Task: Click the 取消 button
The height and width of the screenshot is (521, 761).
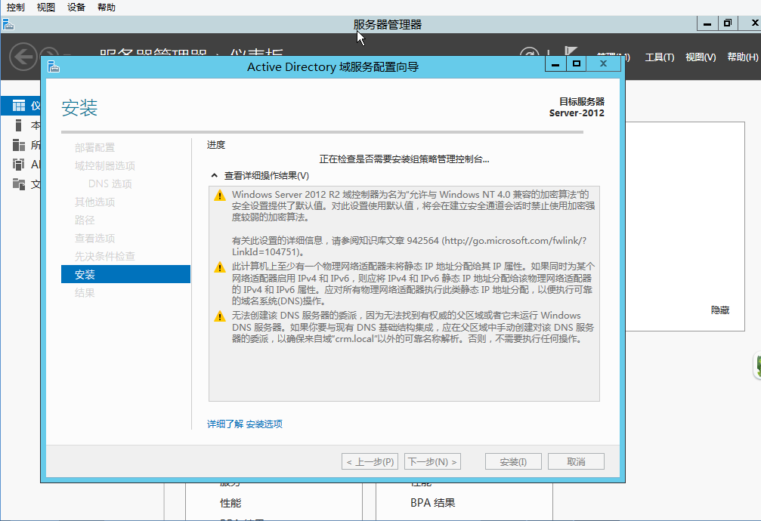Action: point(576,462)
